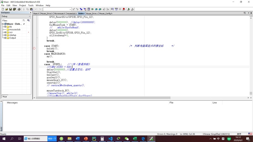The height and width of the screenshot is (142, 253).
Task: Compile the current file via toolbar
Action: 112,9
